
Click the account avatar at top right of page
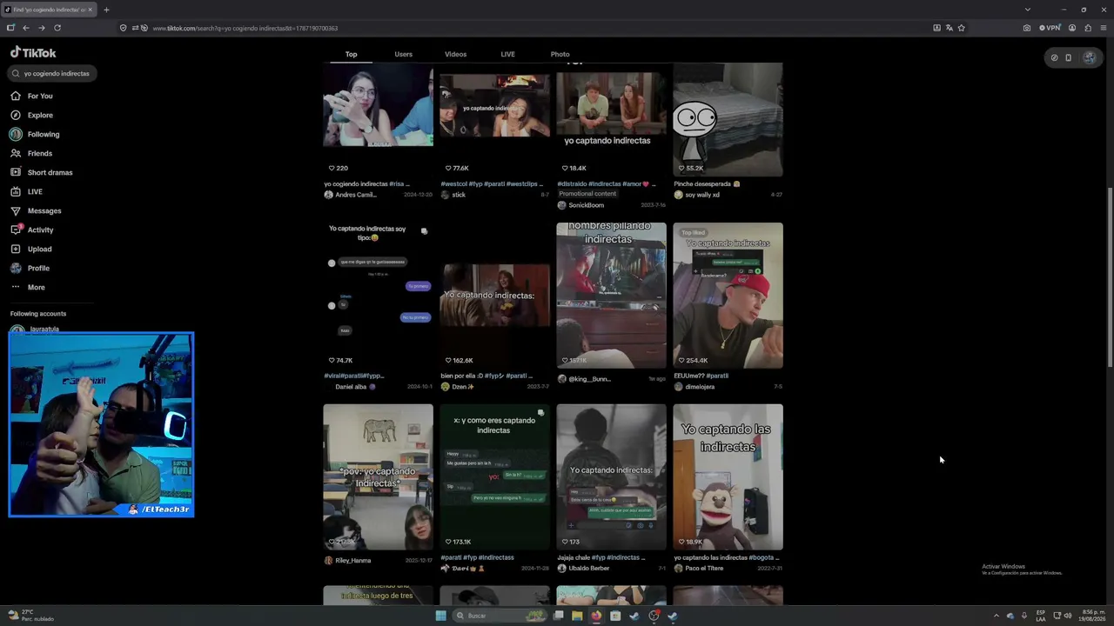[1089, 58]
